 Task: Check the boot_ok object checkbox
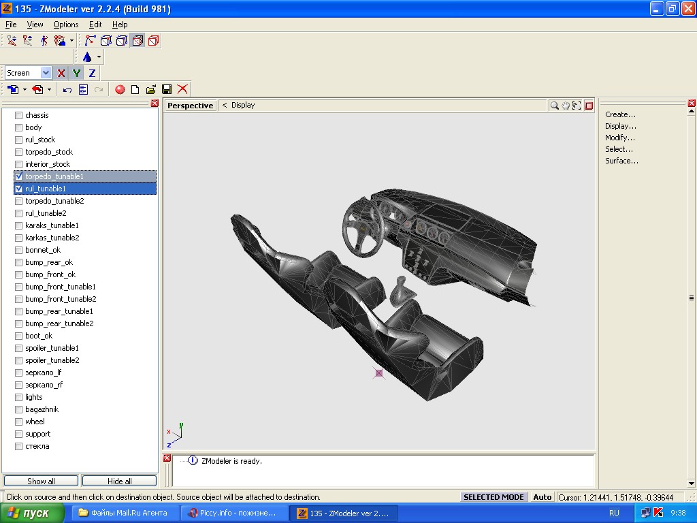tap(18, 336)
